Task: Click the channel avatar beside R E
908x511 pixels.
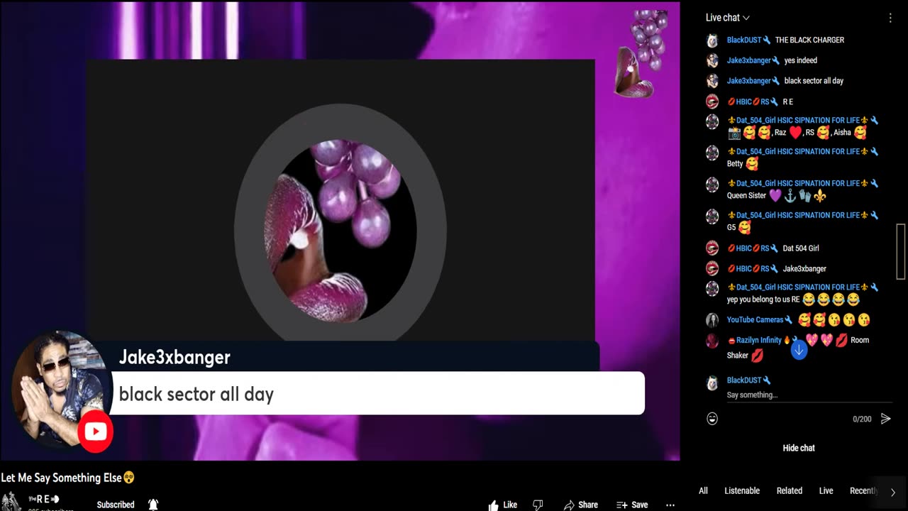Action: pos(11,502)
